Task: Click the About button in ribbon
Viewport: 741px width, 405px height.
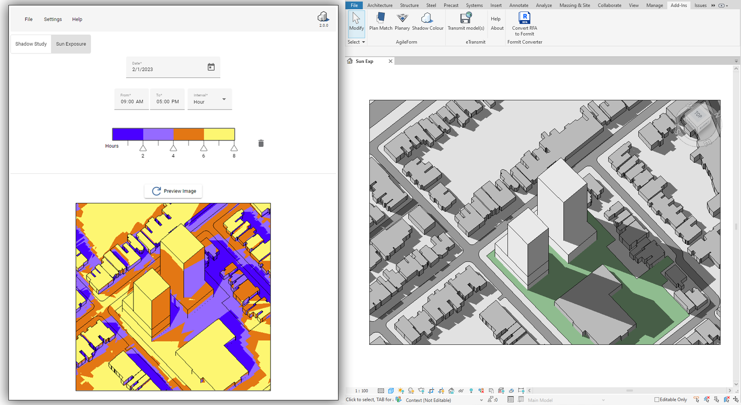Action: 497,28
